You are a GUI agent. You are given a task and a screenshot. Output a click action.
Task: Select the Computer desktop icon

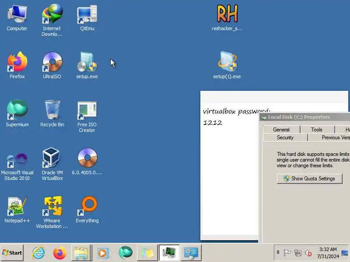(x=17, y=18)
